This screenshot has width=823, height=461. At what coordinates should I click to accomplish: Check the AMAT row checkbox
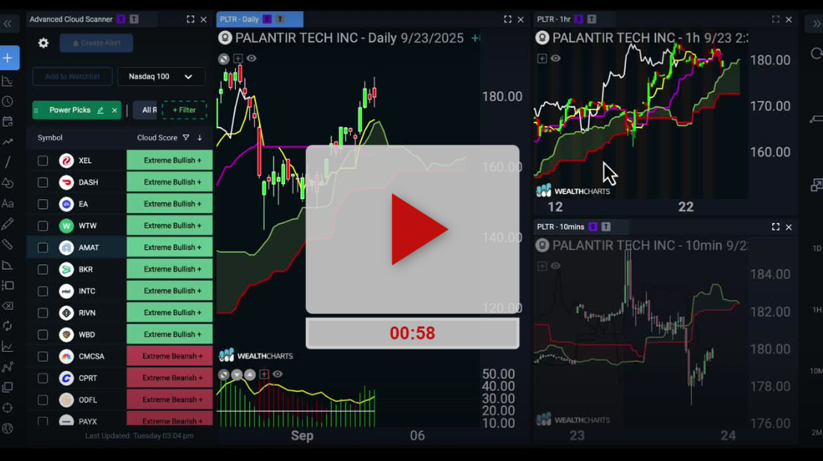43,248
